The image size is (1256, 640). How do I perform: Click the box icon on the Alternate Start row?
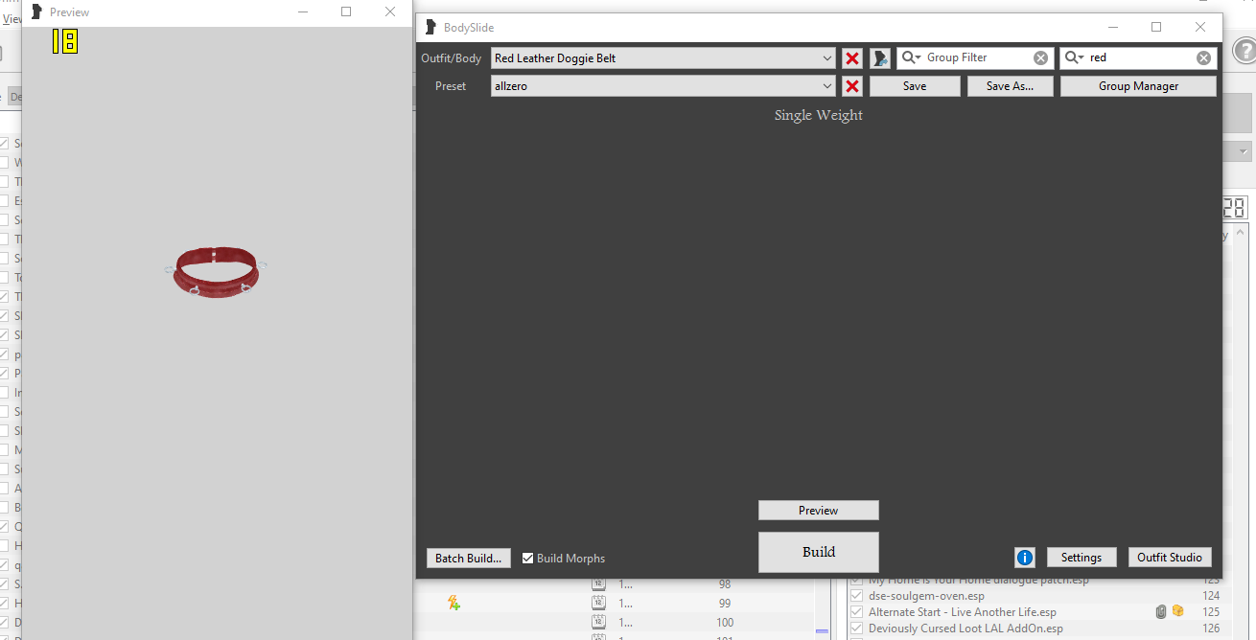[1177, 611]
